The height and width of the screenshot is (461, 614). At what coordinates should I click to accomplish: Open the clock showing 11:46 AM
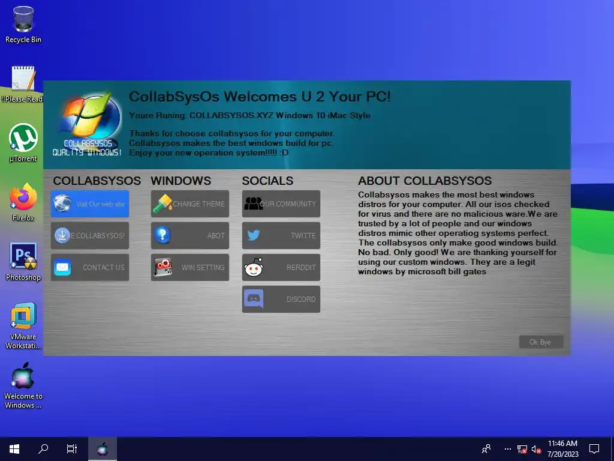[x=562, y=449]
